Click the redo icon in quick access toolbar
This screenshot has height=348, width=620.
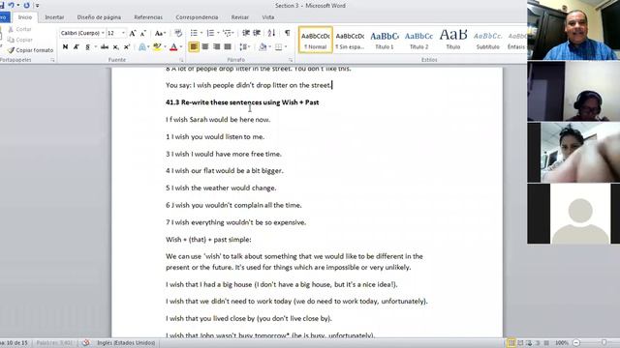tap(26, 5)
